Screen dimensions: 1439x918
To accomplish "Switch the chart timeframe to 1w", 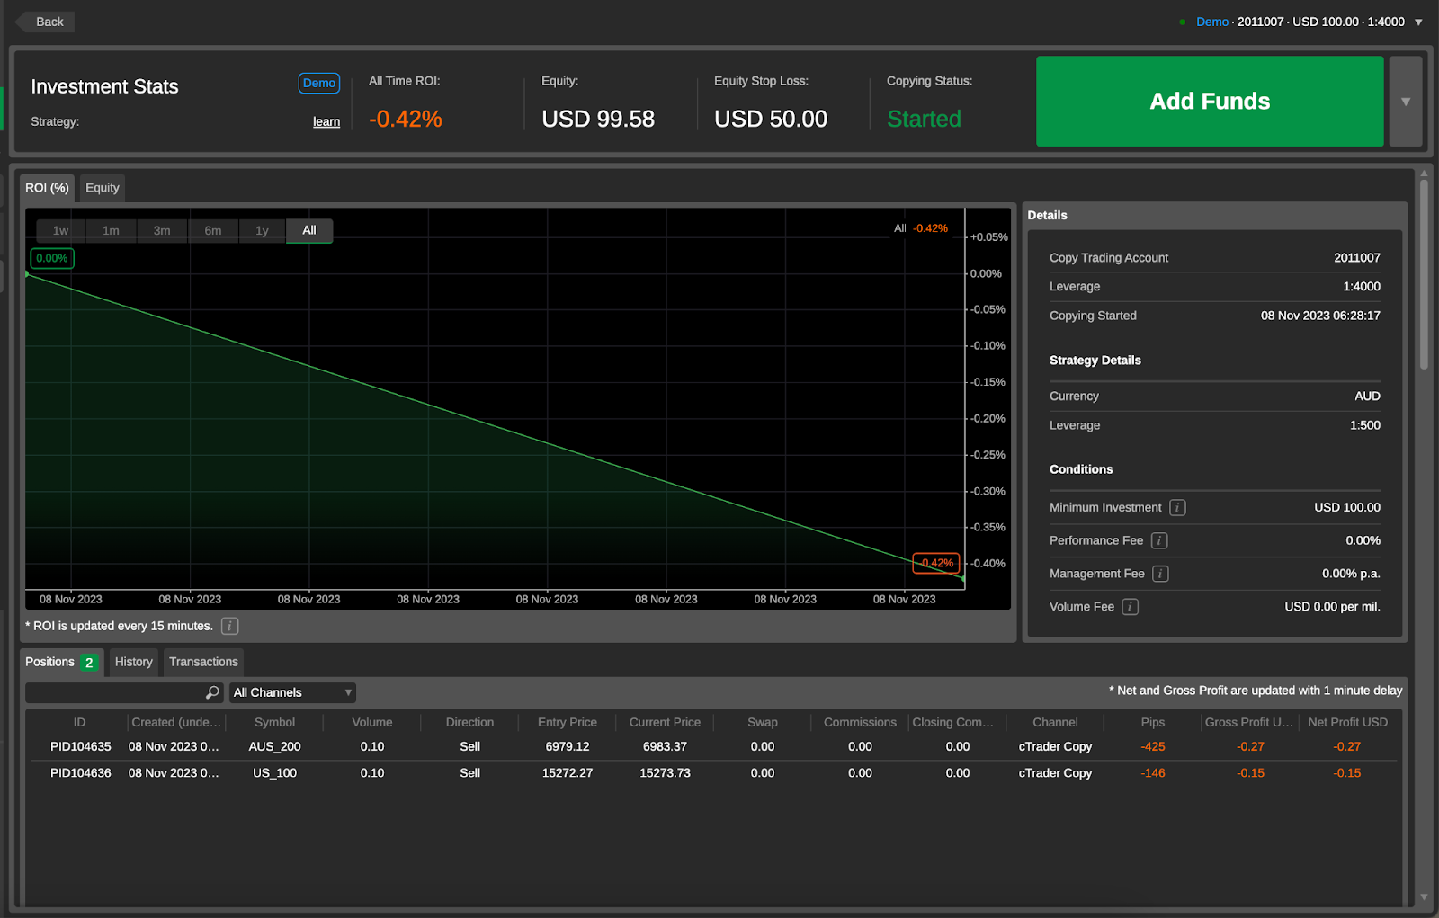I will 59,230.
